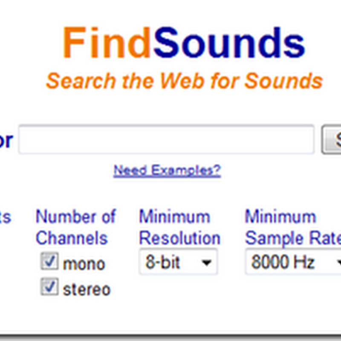Click the "Minimum Resolution" heading
Screen dimensions: 341x341
[179, 227]
